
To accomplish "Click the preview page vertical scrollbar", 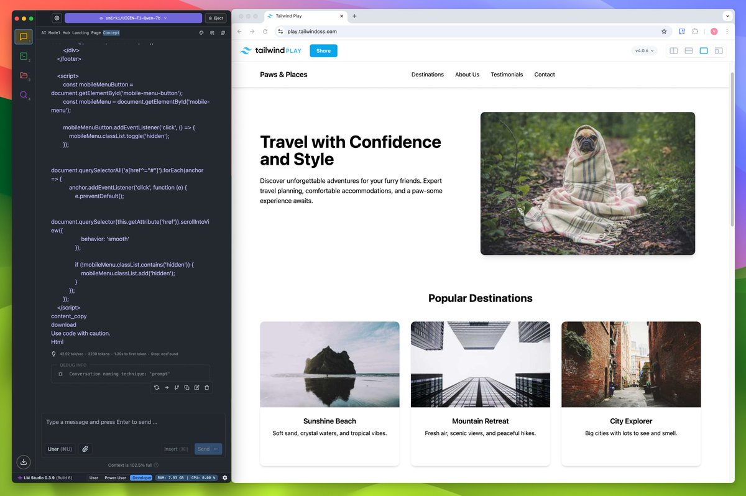I will (732, 149).
